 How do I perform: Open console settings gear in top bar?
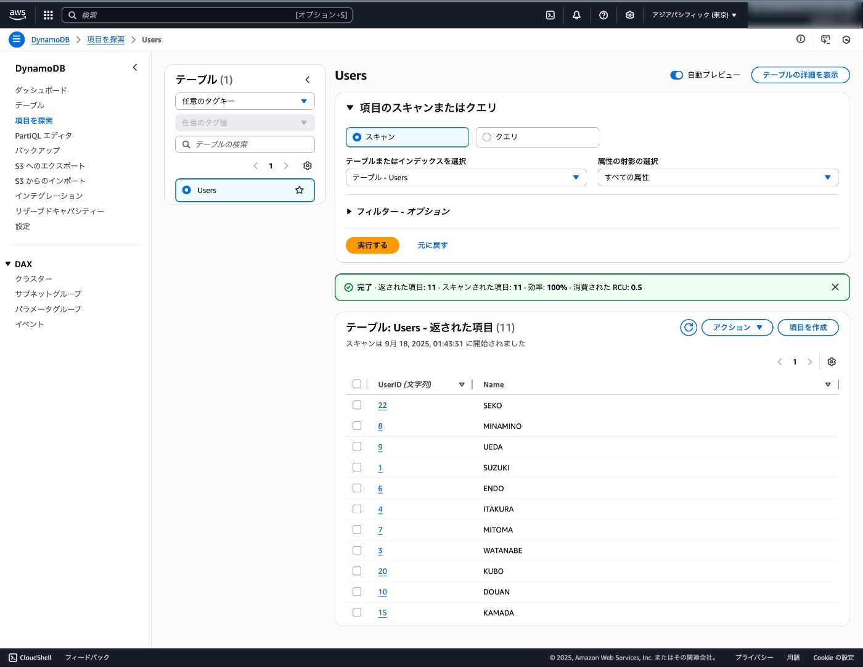[630, 15]
